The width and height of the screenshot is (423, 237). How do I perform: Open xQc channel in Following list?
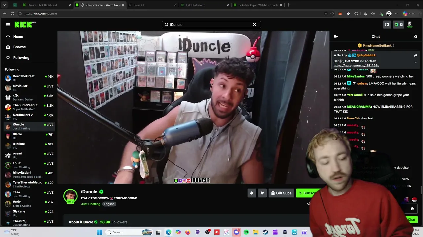(x=29, y=97)
